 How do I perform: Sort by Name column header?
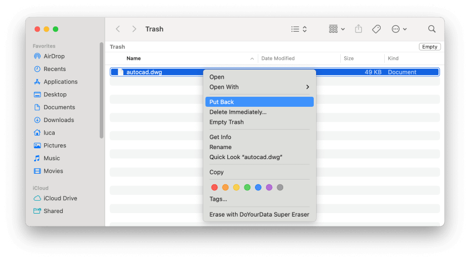pos(133,59)
